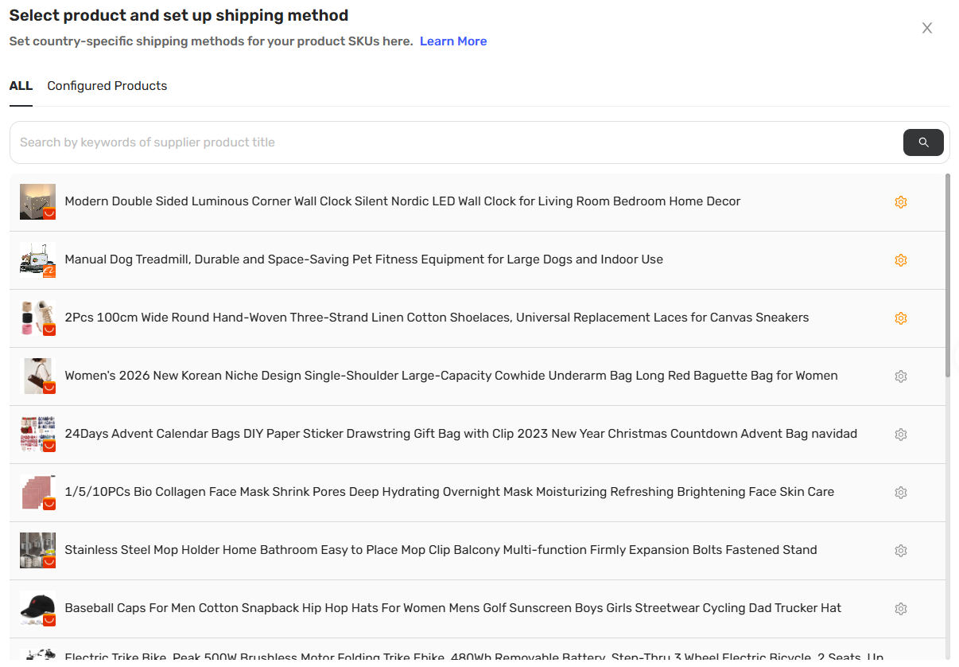Click the wall clock product thumbnail
This screenshot has width=959, height=667.
point(37,202)
